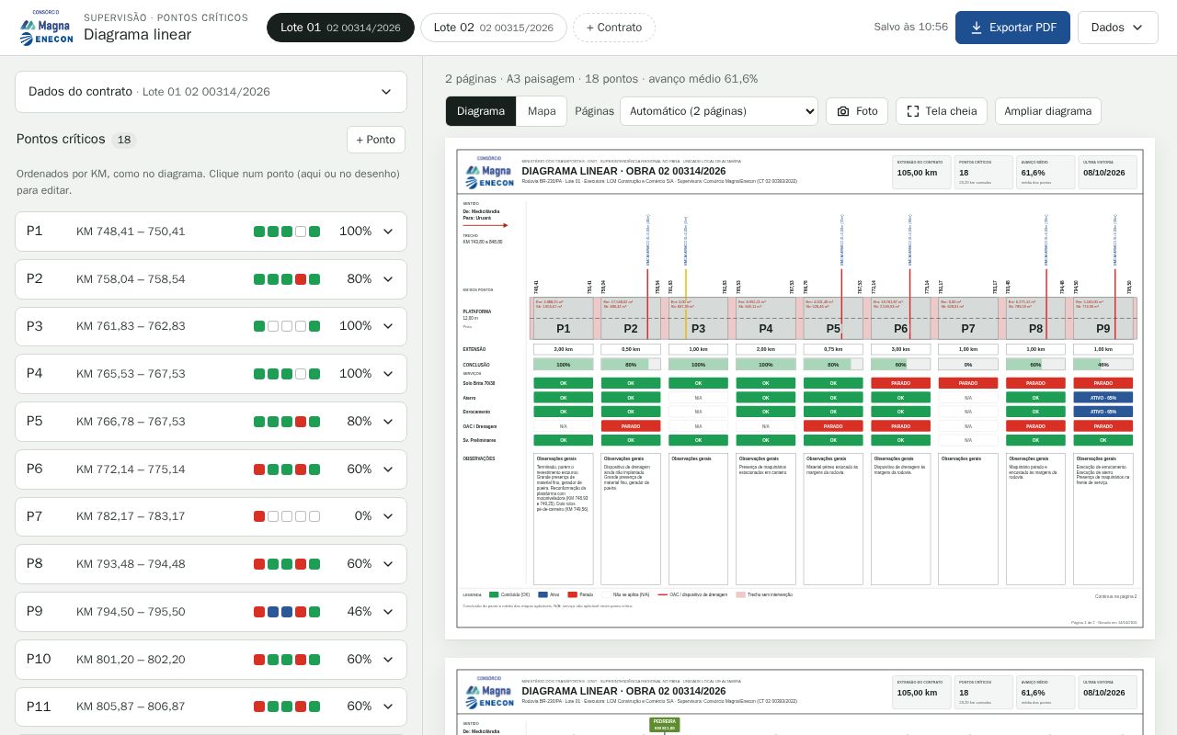Select the Mapa view tab
1177x735 pixels.
542,111
